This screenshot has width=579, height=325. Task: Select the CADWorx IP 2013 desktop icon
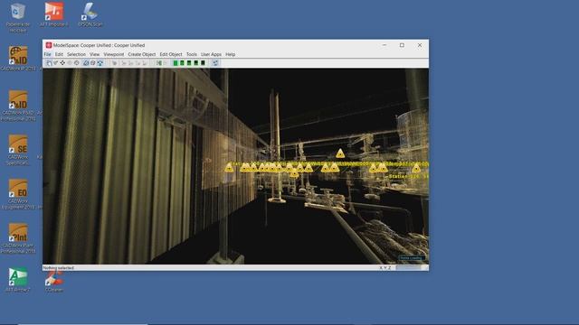(x=18, y=59)
